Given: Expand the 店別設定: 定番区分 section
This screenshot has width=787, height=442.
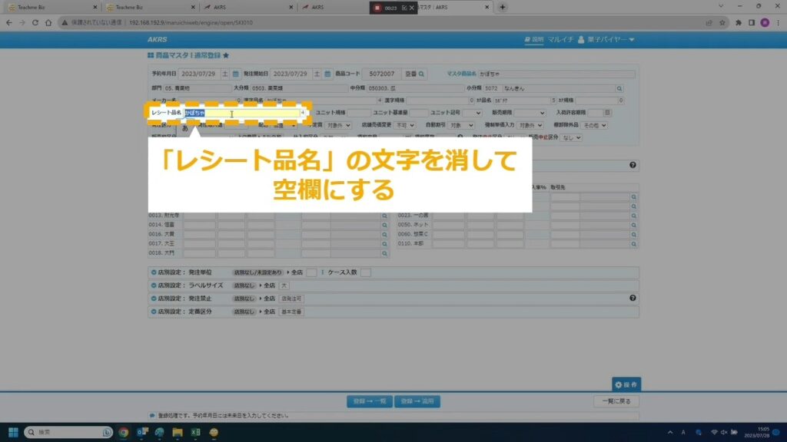Looking at the screenshot, I should (x=153, y=312).
